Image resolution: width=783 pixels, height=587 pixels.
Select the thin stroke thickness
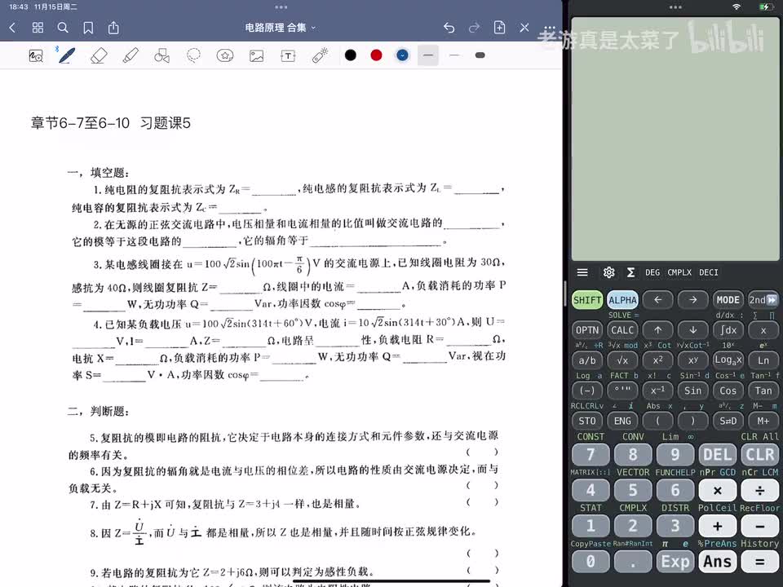point(454,55)
